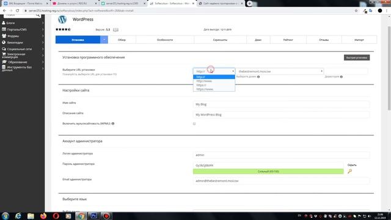This screenshot has height=220, width=391.
Task: Click the admin username field
Action: click(x=281, y=155)
